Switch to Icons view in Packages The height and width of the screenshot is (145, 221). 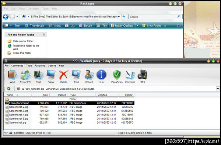tap(55, 25)
